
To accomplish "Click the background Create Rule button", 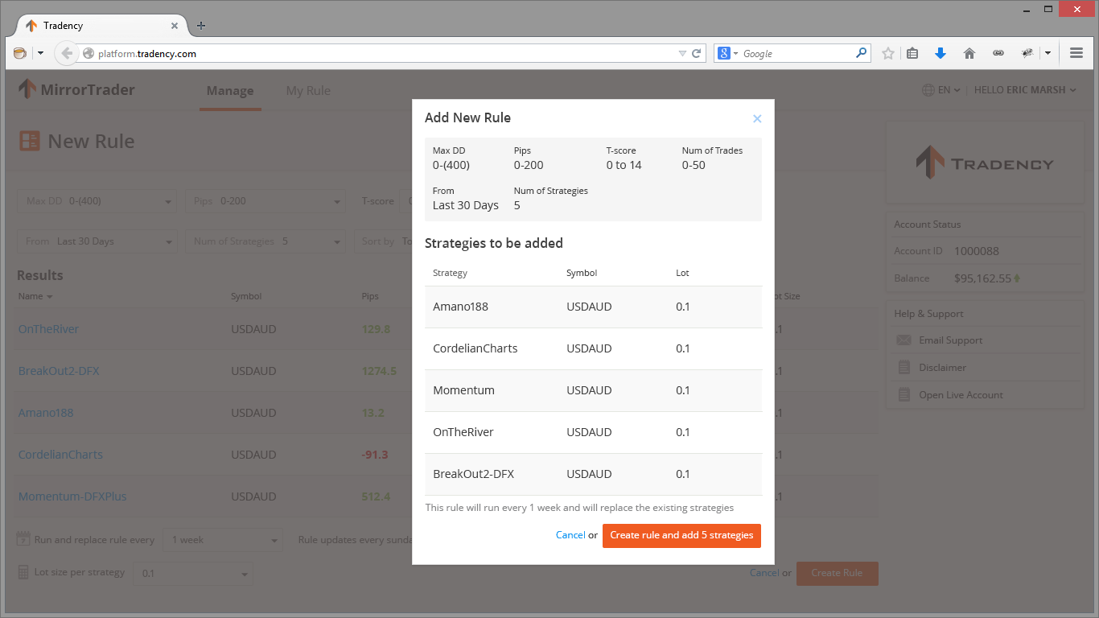I will click(x=837, y=574).
